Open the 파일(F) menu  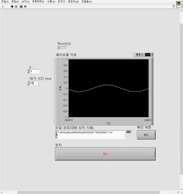[x=5, y=1]
